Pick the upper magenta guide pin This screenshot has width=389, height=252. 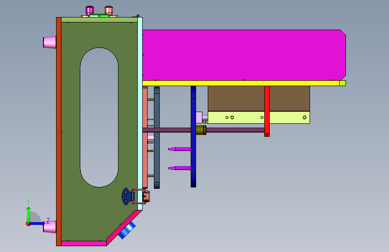pos(179,149)
